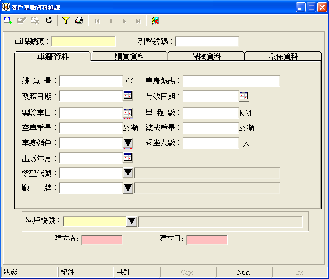The height and width of the screenshot is (279, 329).
Task: Open calendar picker for 發照日期
Action: tap(128, 96)
